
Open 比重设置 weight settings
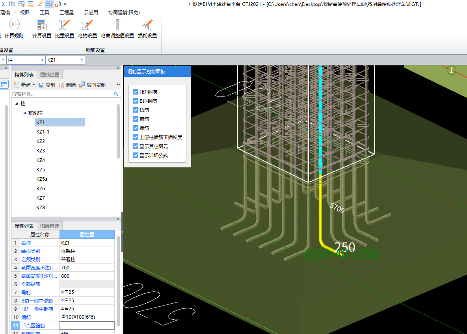tap(65, 29)
